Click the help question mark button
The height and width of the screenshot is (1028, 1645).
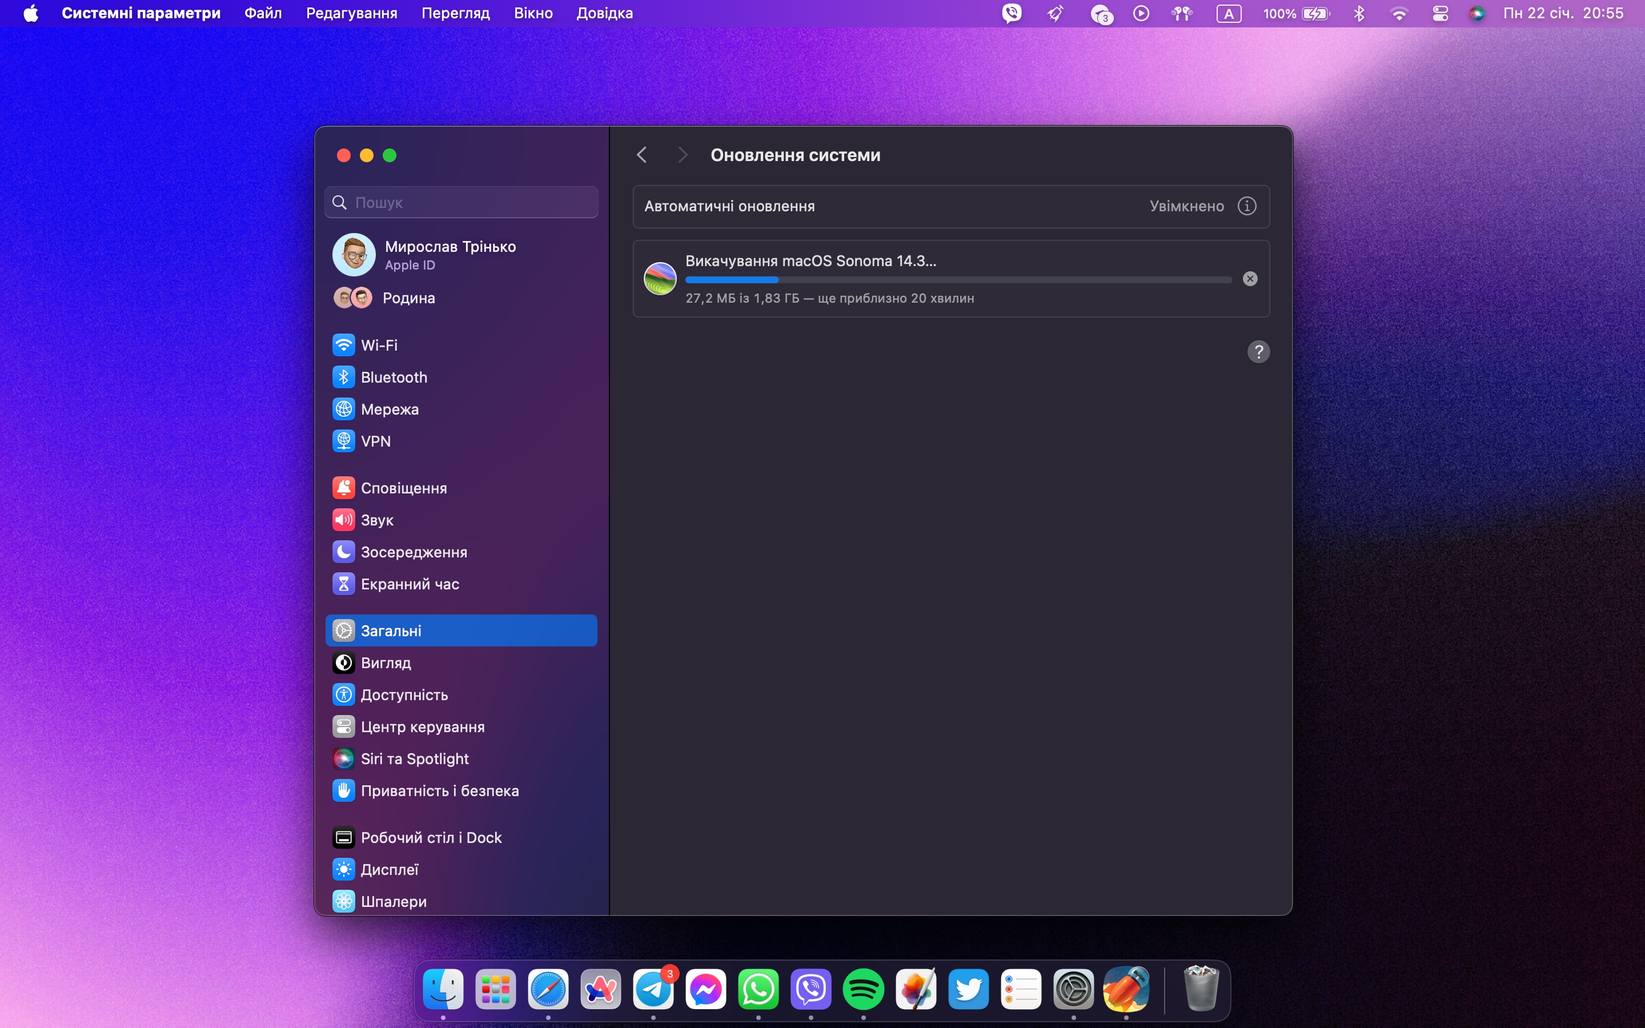[x=1258, y=352]
